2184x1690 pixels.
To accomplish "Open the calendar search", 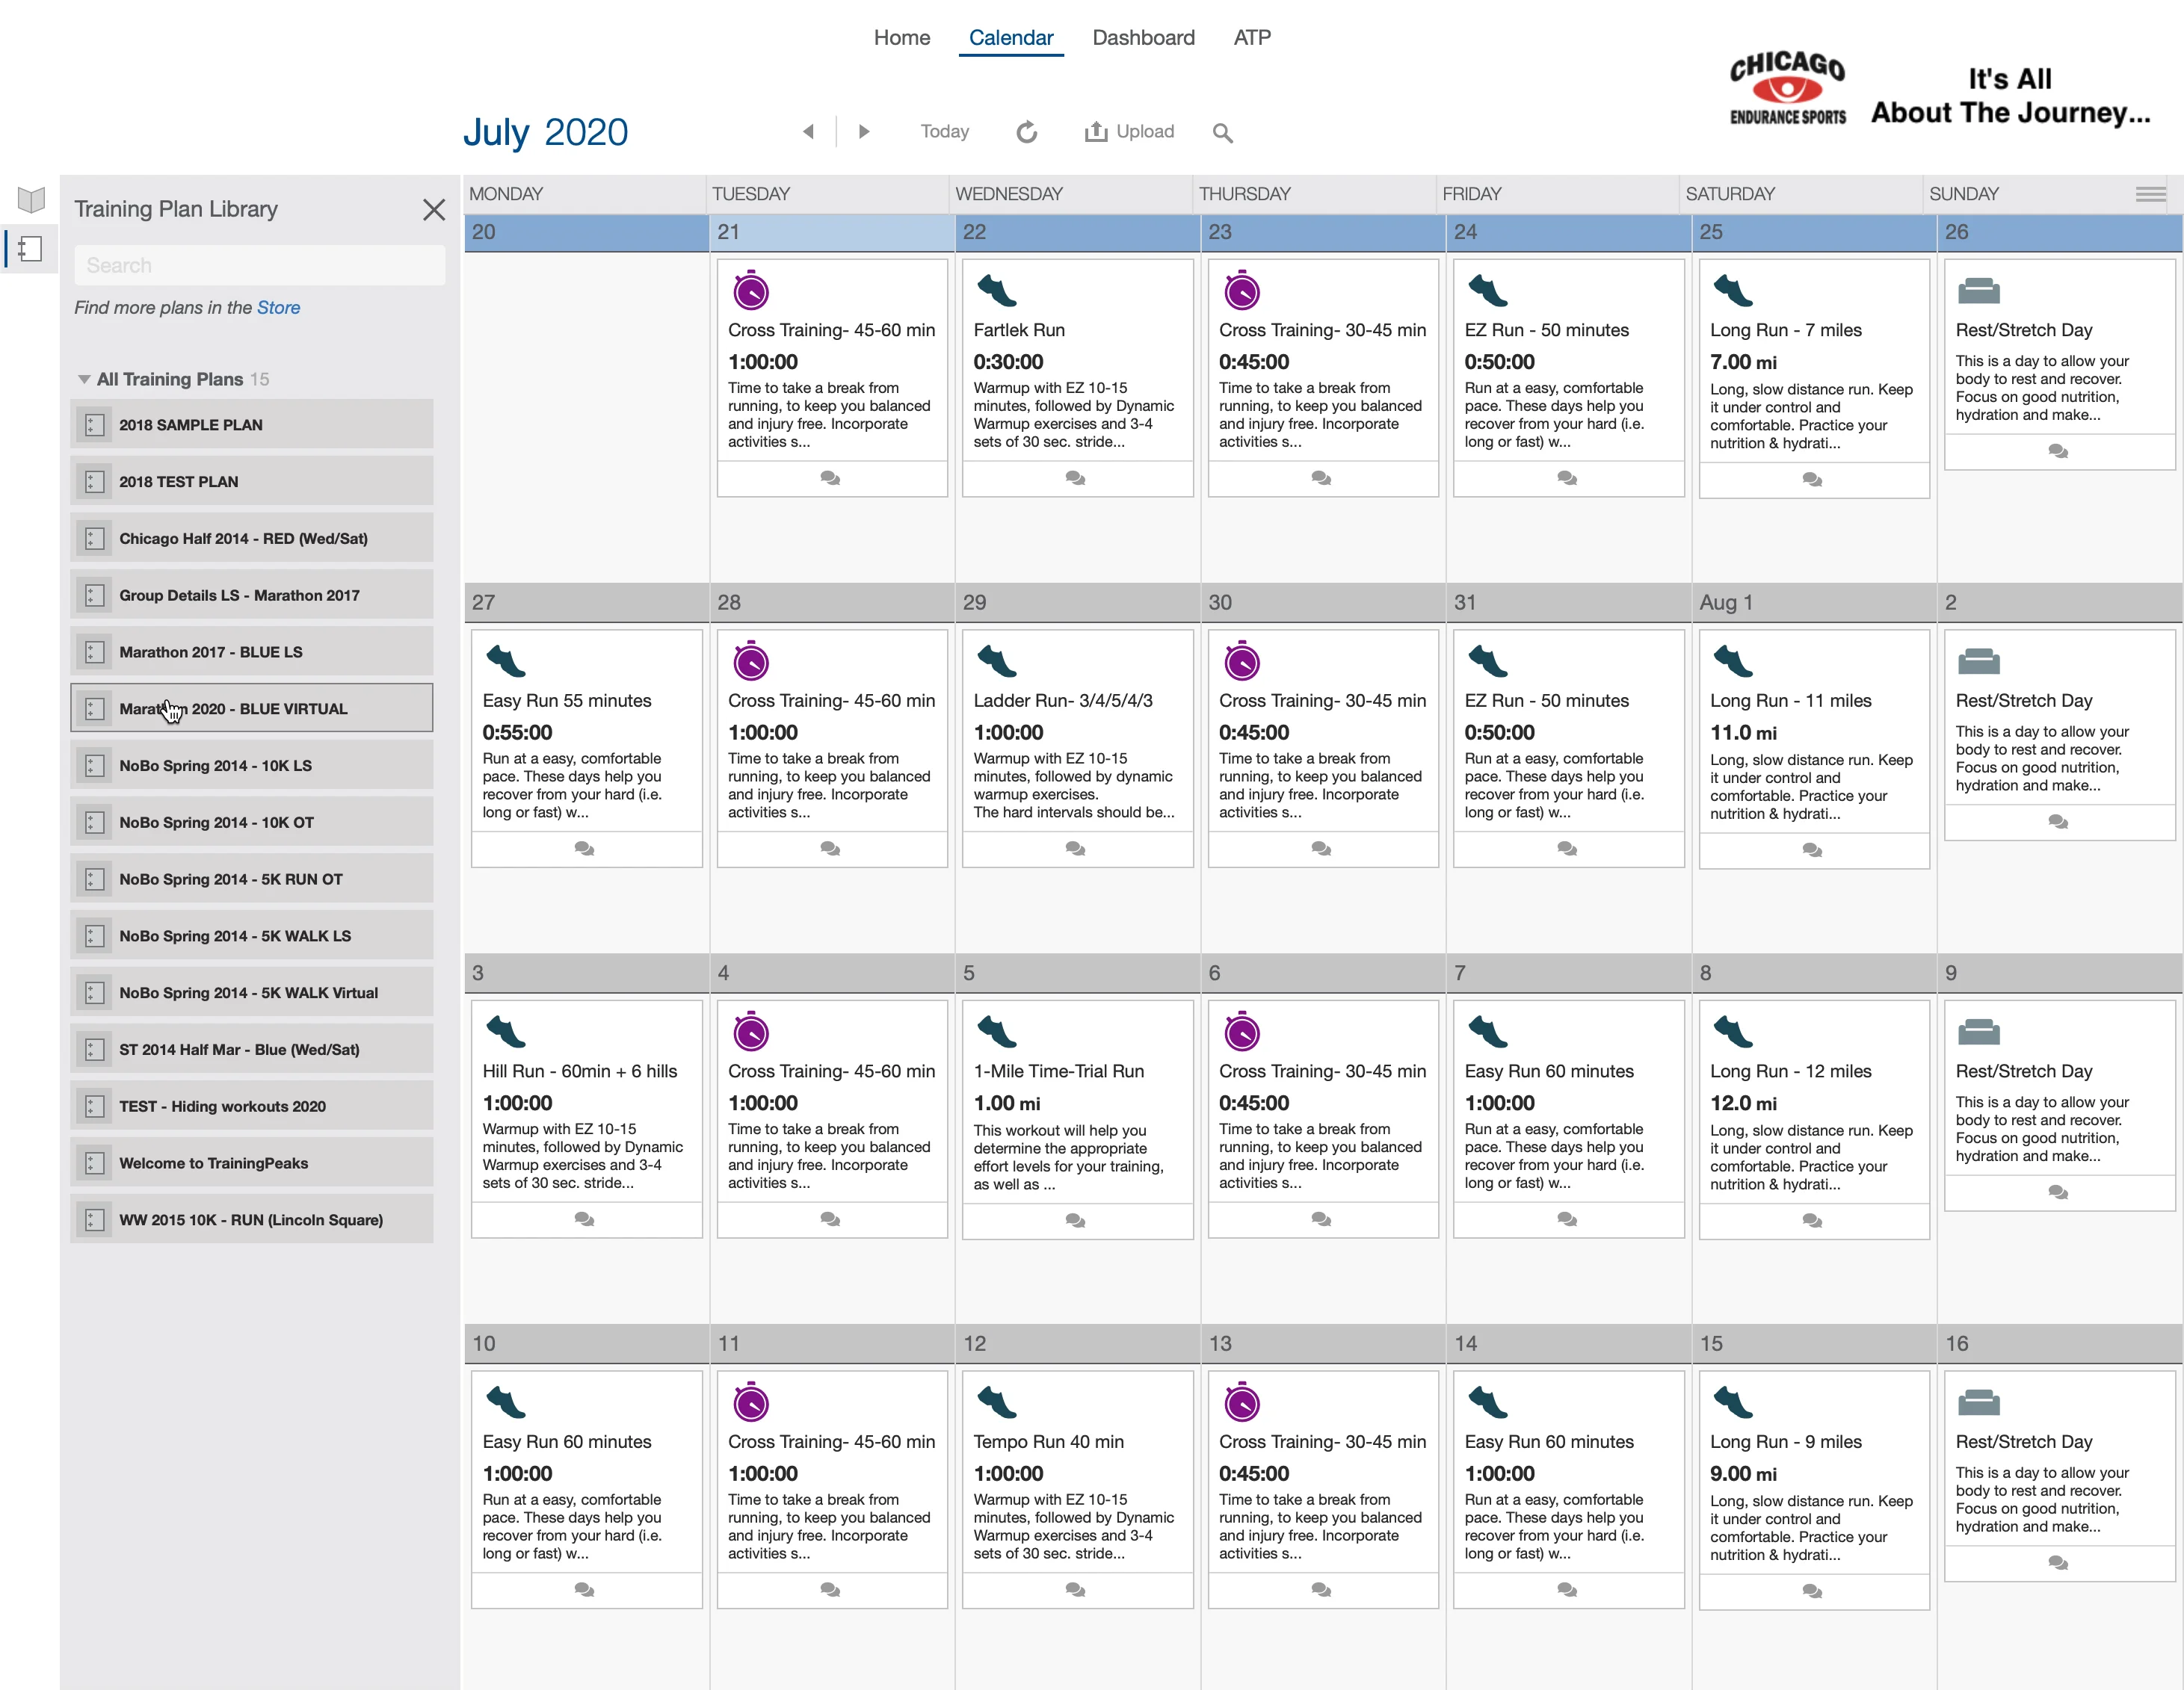I will pos(1223,132).
